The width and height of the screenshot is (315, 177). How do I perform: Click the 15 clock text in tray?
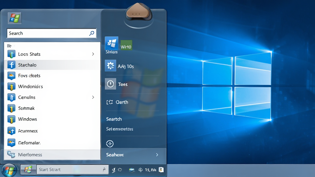pyautogui.click(x=150, y=170)
